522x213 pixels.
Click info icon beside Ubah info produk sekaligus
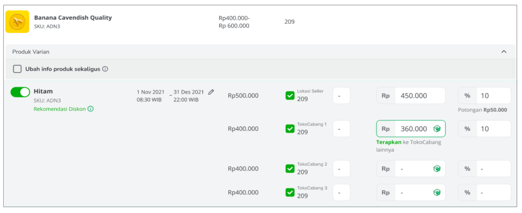105,69
